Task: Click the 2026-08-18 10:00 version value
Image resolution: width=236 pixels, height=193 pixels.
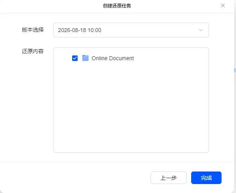Action: coord(80,30)
